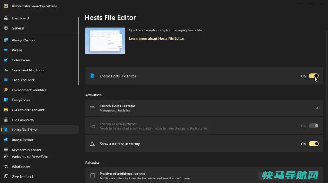This screenshot has width=328, height=183.
Task: Open What's new page
Action: [40, 167]
